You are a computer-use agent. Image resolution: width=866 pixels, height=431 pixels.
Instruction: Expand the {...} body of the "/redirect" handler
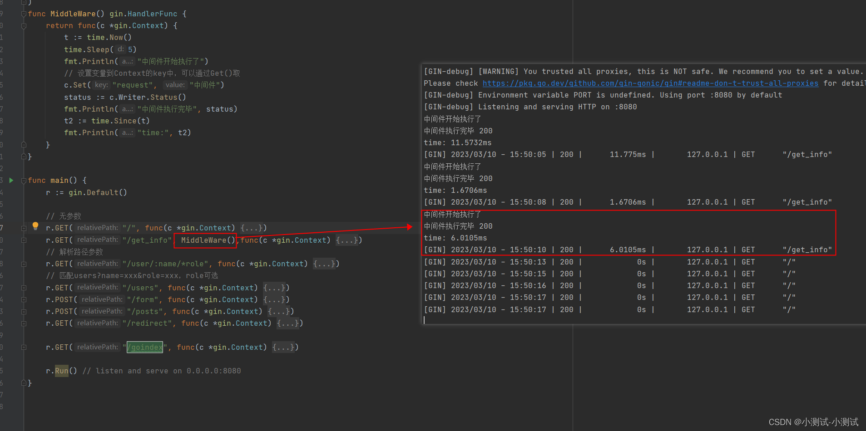tap(288, 323)
